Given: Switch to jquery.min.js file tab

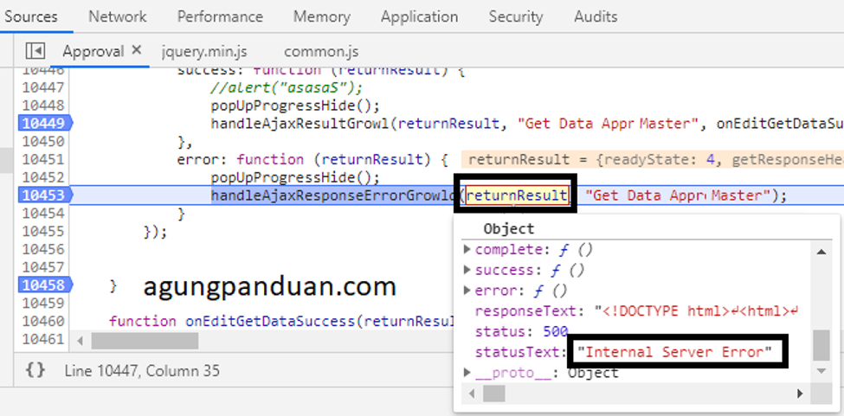Looking at the screenshot, I should (204, 52).
